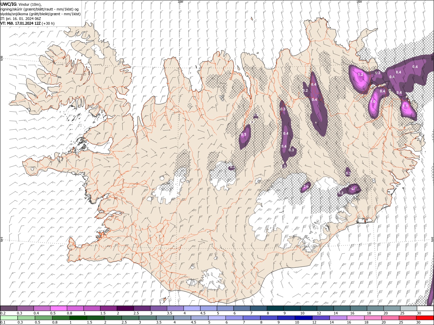Click the 0.1 label in the rain legend
The height and width of the screenshot is (325, 434).
coord(3,323)
